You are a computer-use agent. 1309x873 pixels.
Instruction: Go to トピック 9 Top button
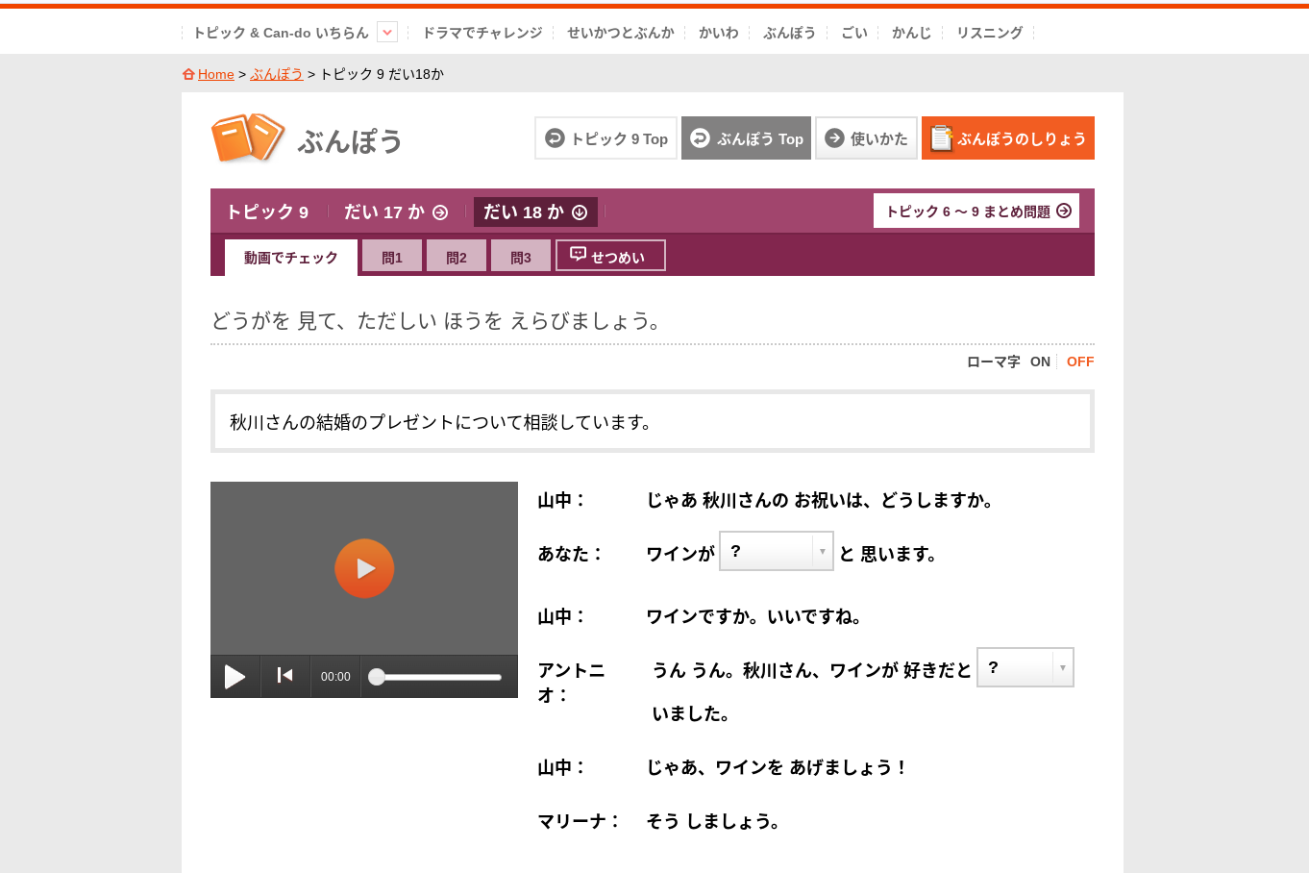(606, 138)
